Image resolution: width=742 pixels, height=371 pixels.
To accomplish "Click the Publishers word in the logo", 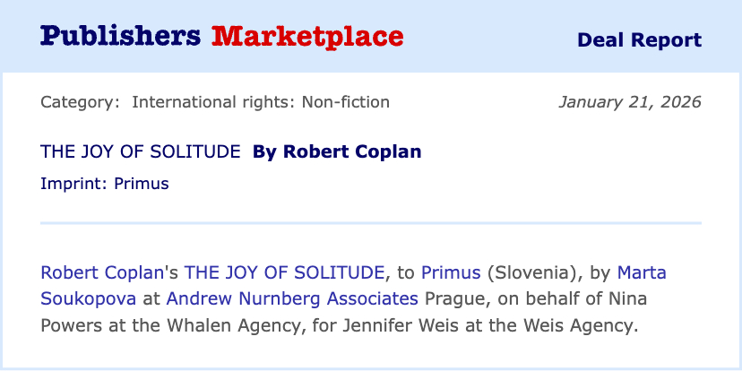I will click(x=120, y=37).
